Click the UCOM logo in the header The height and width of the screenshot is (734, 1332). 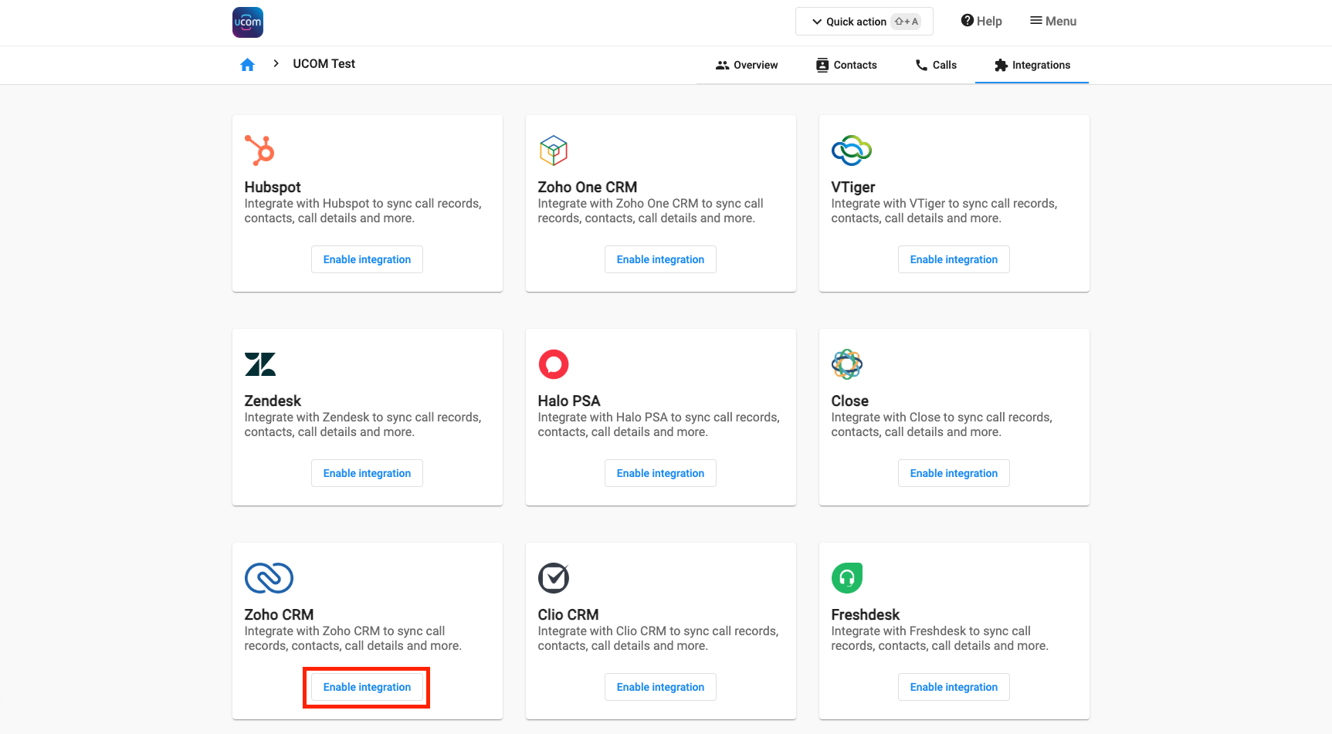pyautogui.click(x=248, y=22)
